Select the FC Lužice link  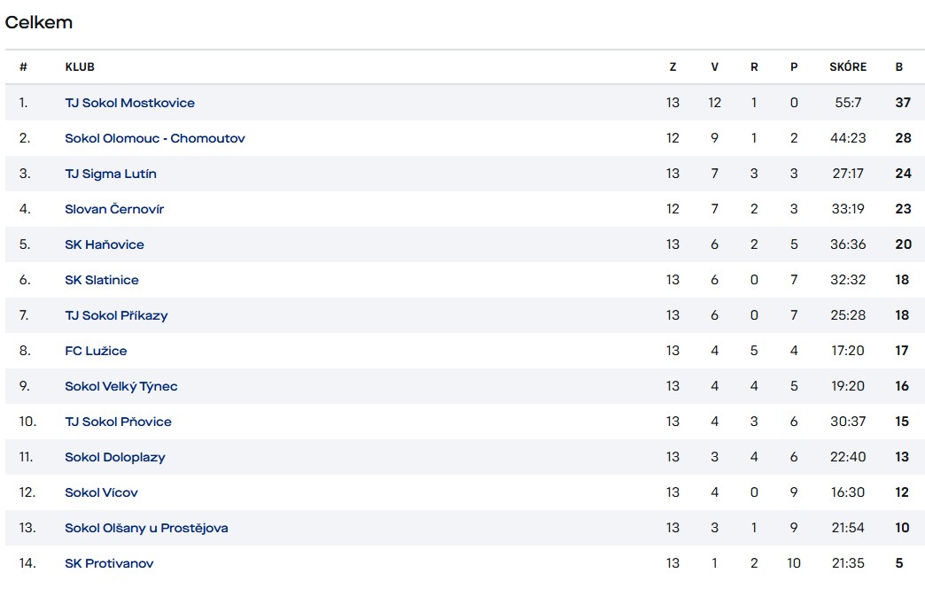[96, 351]
